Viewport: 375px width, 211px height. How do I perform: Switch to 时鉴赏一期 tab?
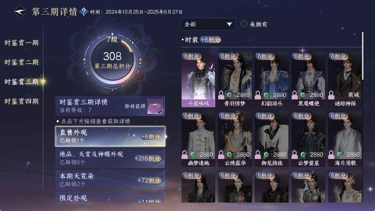pos(21,43)
